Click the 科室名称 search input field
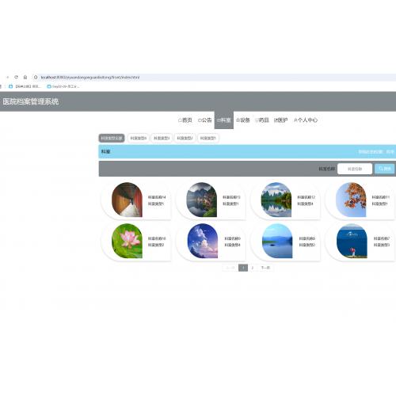This screenshot has width=396, height=396. pos(355,169)
